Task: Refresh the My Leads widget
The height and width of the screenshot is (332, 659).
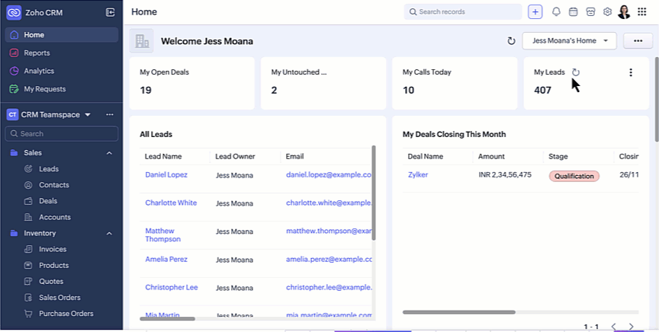Action: coord(576,72)
